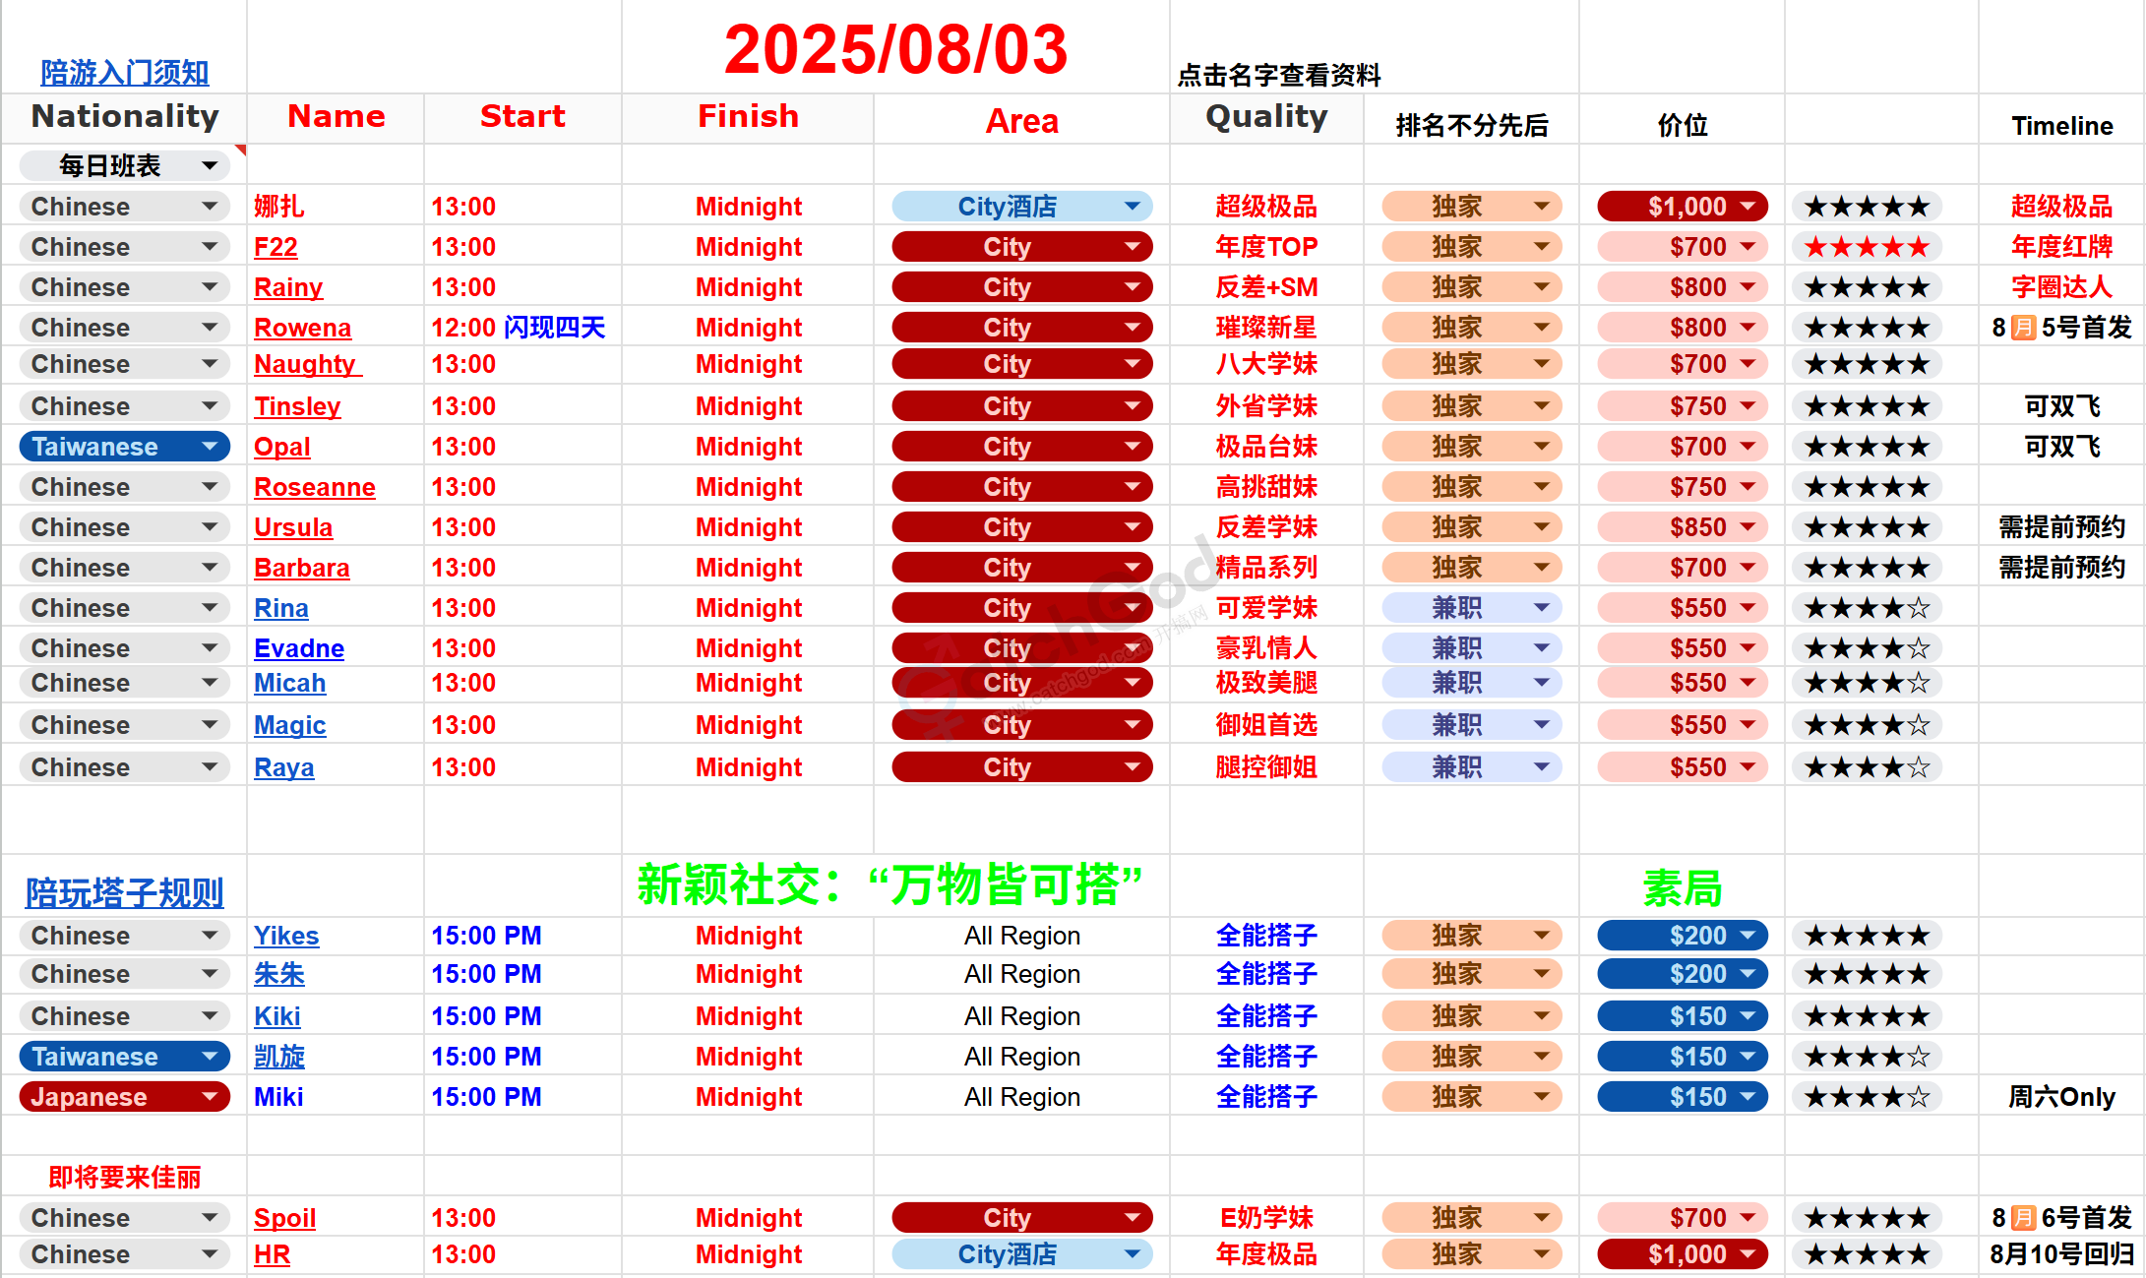Open 凯旋 profile link
The width and height of the screenshot is (2146, 1278).
pos(278,1057)
